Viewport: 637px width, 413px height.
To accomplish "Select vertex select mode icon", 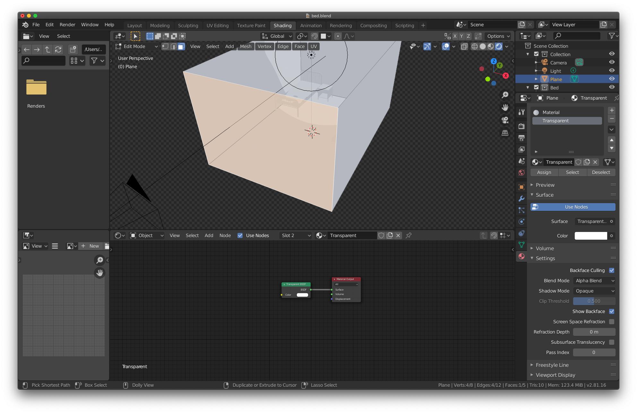I will click(x=165, y=46).
